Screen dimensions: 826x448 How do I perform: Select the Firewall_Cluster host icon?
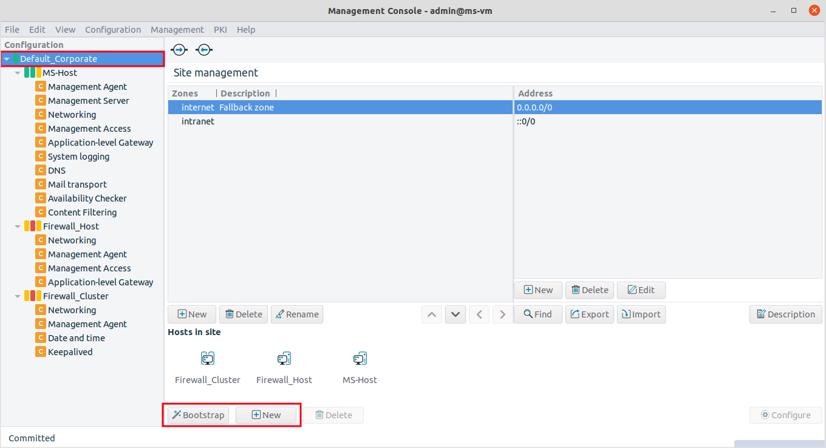click(x=208, y=359)
